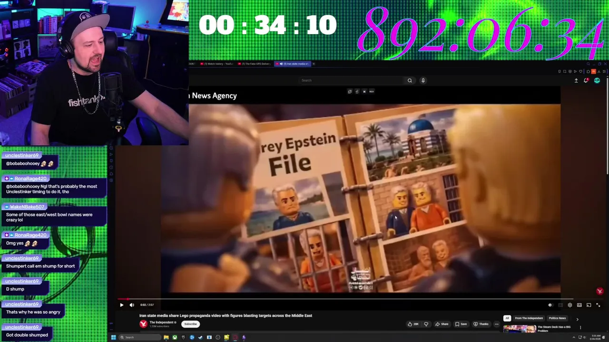
Task: Select the Politics News chip
Action: (x=557, y=318)
